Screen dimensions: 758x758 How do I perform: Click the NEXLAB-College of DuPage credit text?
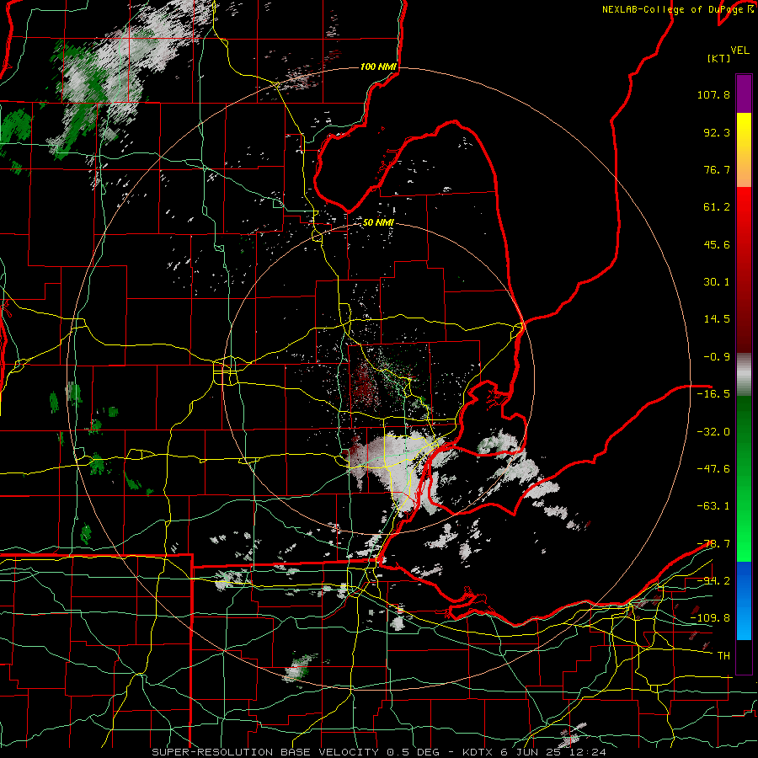tap(673, 9)
